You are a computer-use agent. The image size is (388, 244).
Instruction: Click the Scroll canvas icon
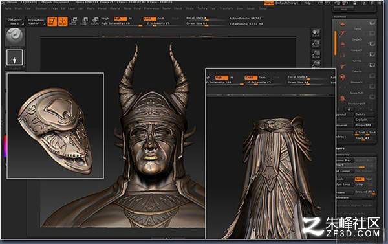click(x=316, y=33)
